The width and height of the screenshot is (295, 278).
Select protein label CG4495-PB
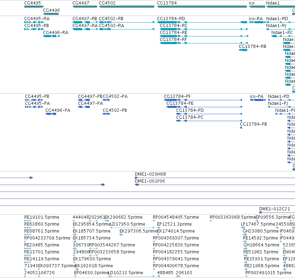[x=37, y=96]
